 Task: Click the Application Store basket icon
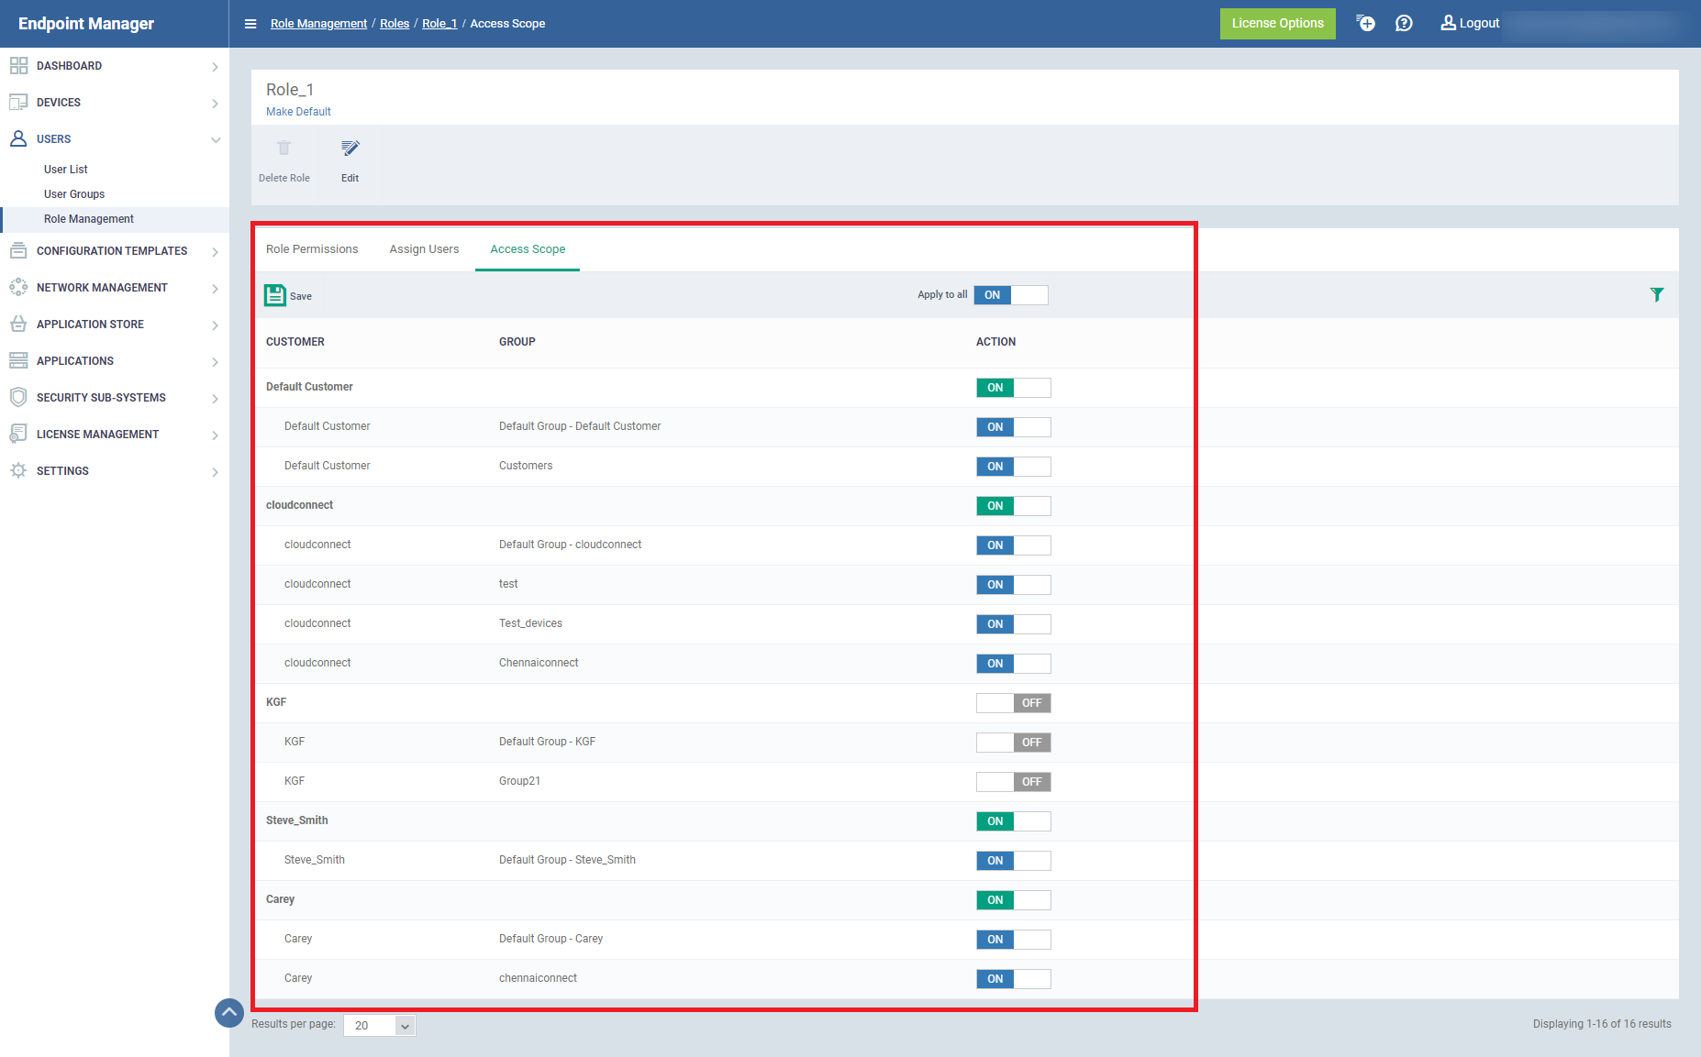(x=18, y=324)
